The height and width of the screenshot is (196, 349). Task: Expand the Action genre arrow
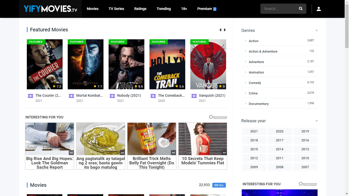coord(246,41)
